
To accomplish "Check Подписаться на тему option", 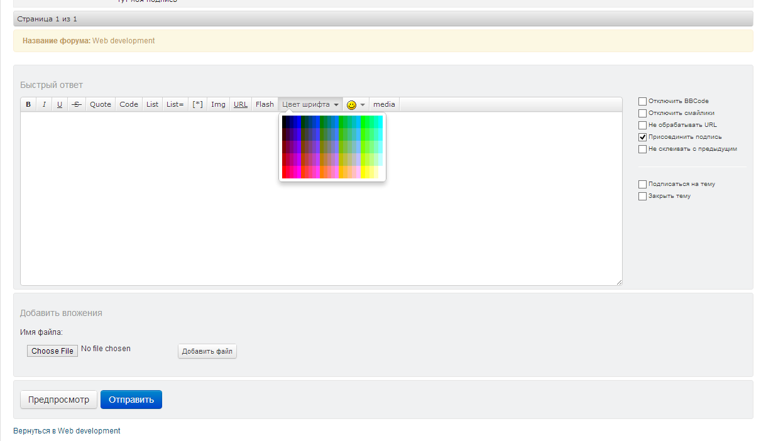I will click(x=642, y=184).
